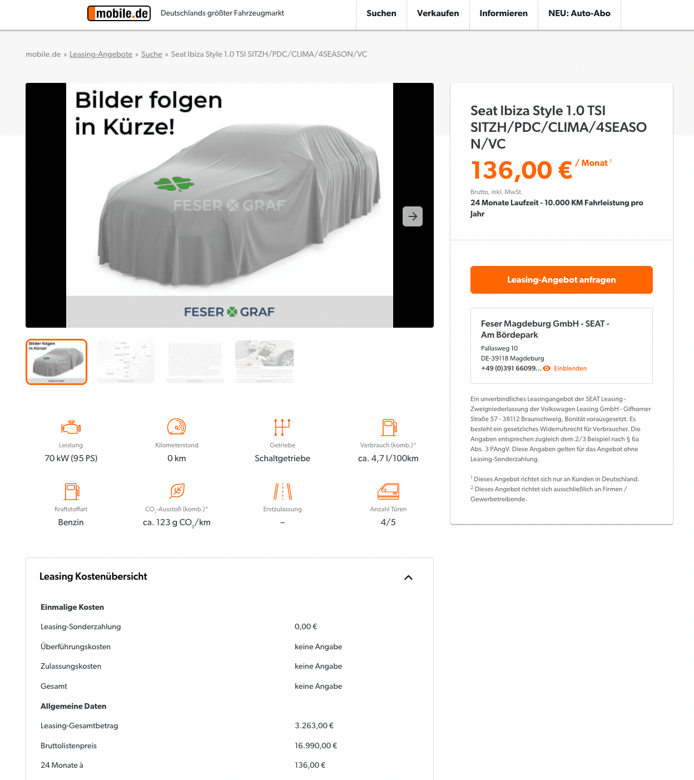This screenshot has height=780, width=694.
Task: Open the NEU: Auto-Abo menu item
Action: (579, 13)
